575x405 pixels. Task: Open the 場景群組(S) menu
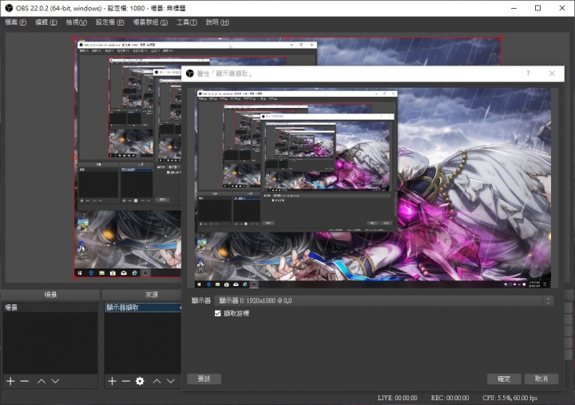150,22
